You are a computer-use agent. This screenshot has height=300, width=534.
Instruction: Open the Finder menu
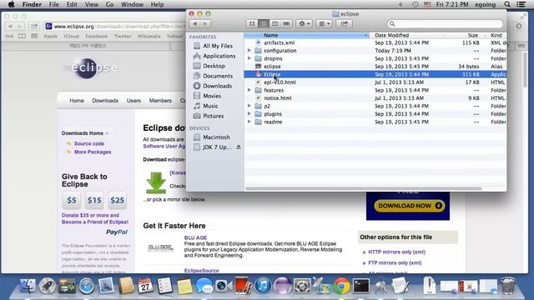pyautogui.click(x=32, y=4)
